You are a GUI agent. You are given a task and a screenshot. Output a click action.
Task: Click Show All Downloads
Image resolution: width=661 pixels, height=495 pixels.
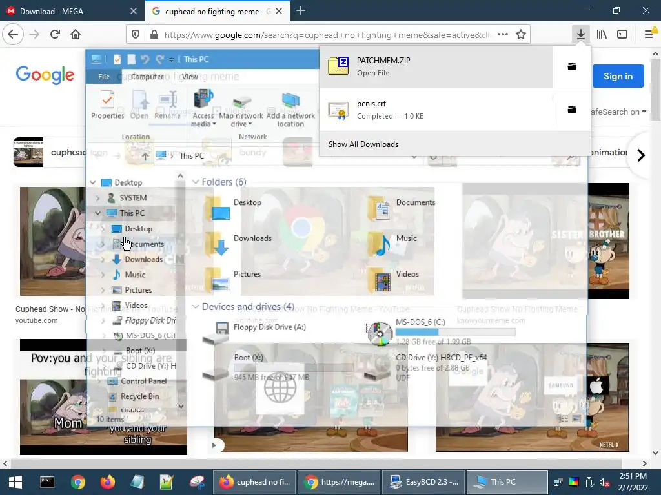point(363,144)
